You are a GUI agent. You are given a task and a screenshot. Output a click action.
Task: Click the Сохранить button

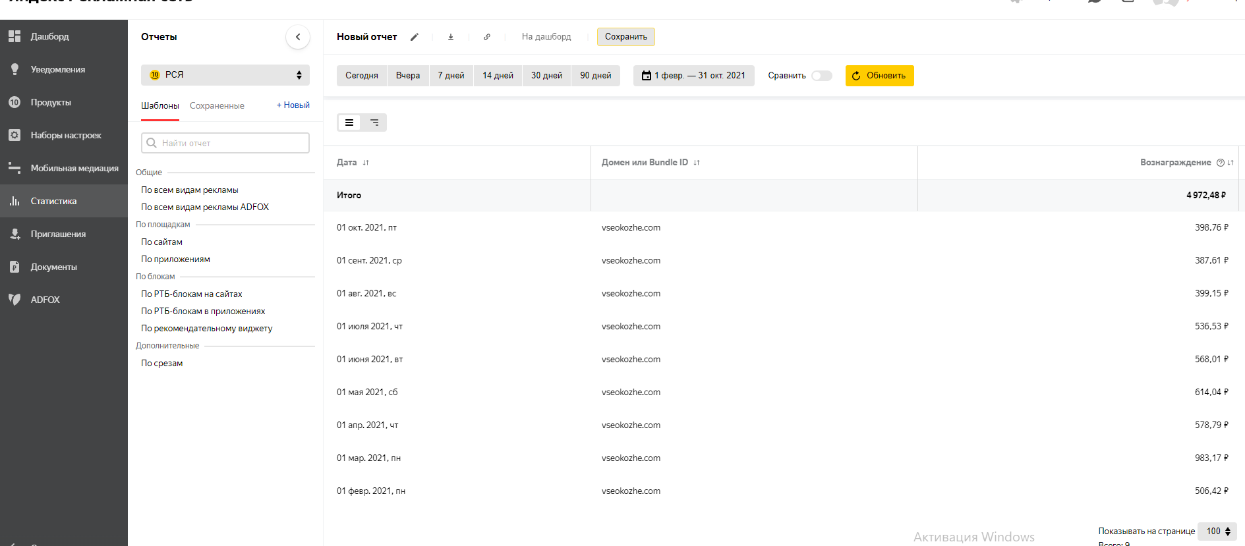pyautogui.click(x=625, y=37)
